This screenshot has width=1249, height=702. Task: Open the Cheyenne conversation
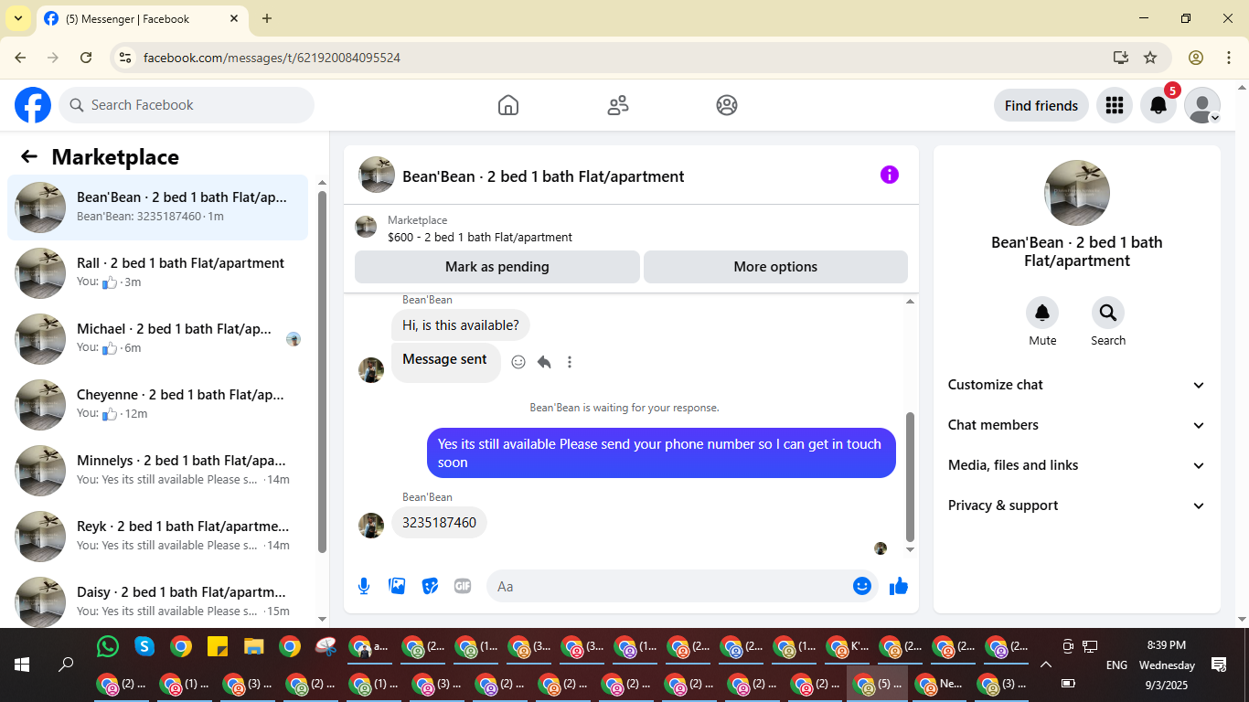(157, 405)
